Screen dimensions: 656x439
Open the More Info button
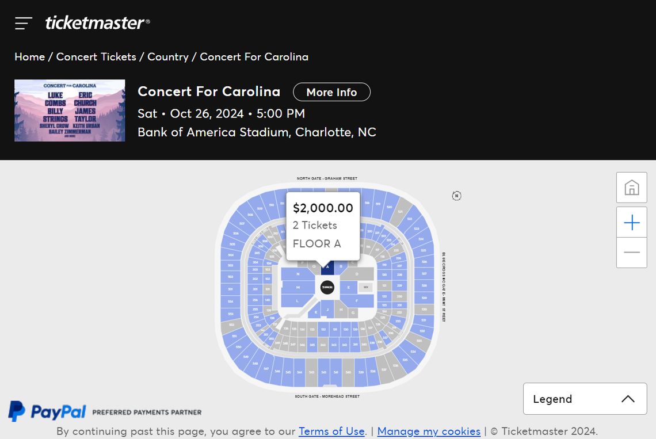point(331,91)
